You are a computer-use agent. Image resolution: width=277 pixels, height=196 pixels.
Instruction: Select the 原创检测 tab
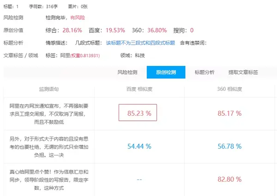pyautogui.click(x=166, y=72)
